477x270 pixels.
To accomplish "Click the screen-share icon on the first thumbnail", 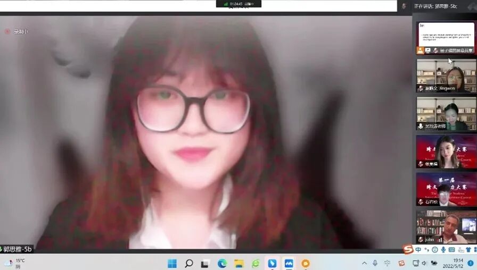I will tap(428, 50).
